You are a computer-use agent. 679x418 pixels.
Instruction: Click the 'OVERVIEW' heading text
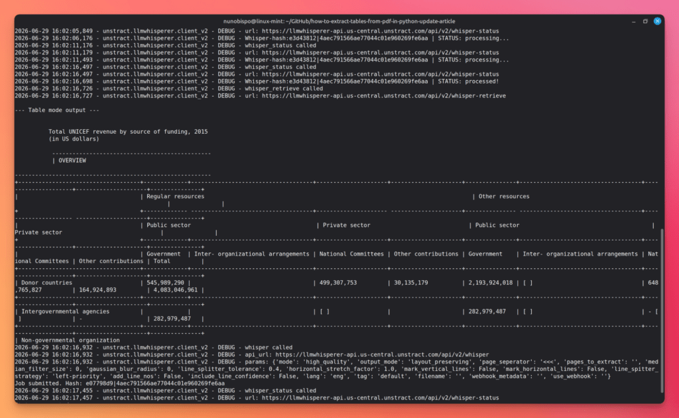point(72,160)
